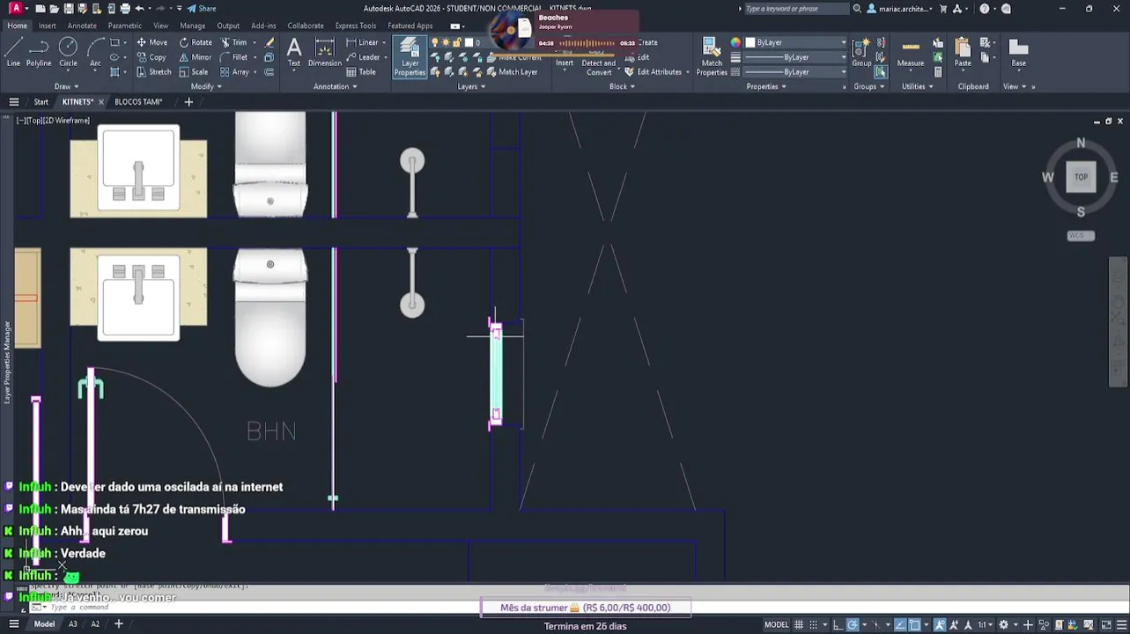The image size is (1130, 634).
Task: Switch to the Express Tools tab
Action: (356, 26)
